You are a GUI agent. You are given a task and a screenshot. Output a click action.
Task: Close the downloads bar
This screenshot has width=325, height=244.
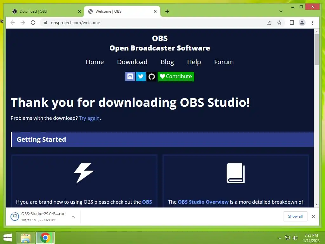(313, 216)
